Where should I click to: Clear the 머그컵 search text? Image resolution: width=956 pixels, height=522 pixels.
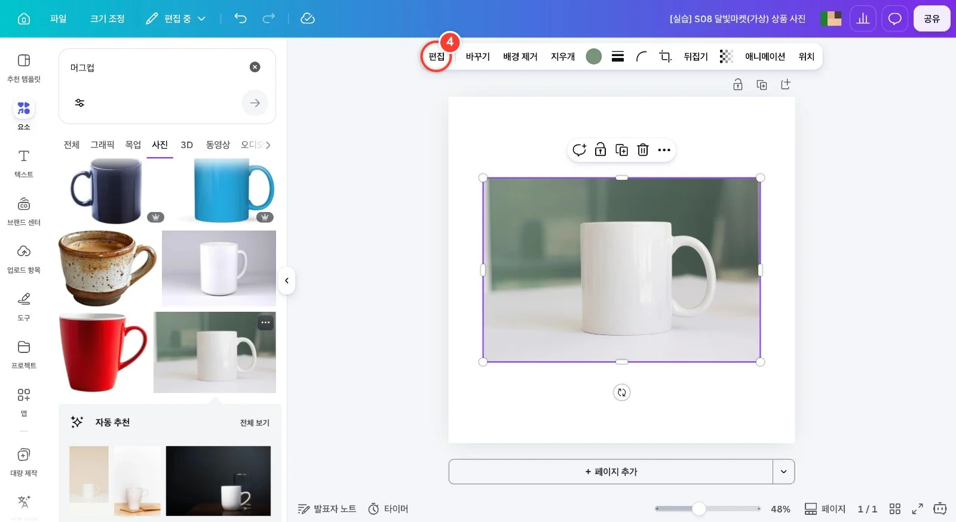click(x=255, y=67)
